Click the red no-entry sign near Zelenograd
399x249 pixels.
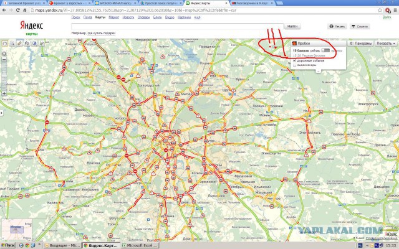point(118,77)
